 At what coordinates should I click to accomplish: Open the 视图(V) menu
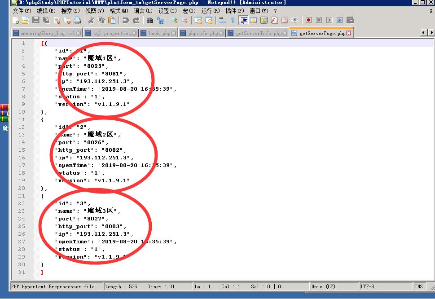[95, 11]
